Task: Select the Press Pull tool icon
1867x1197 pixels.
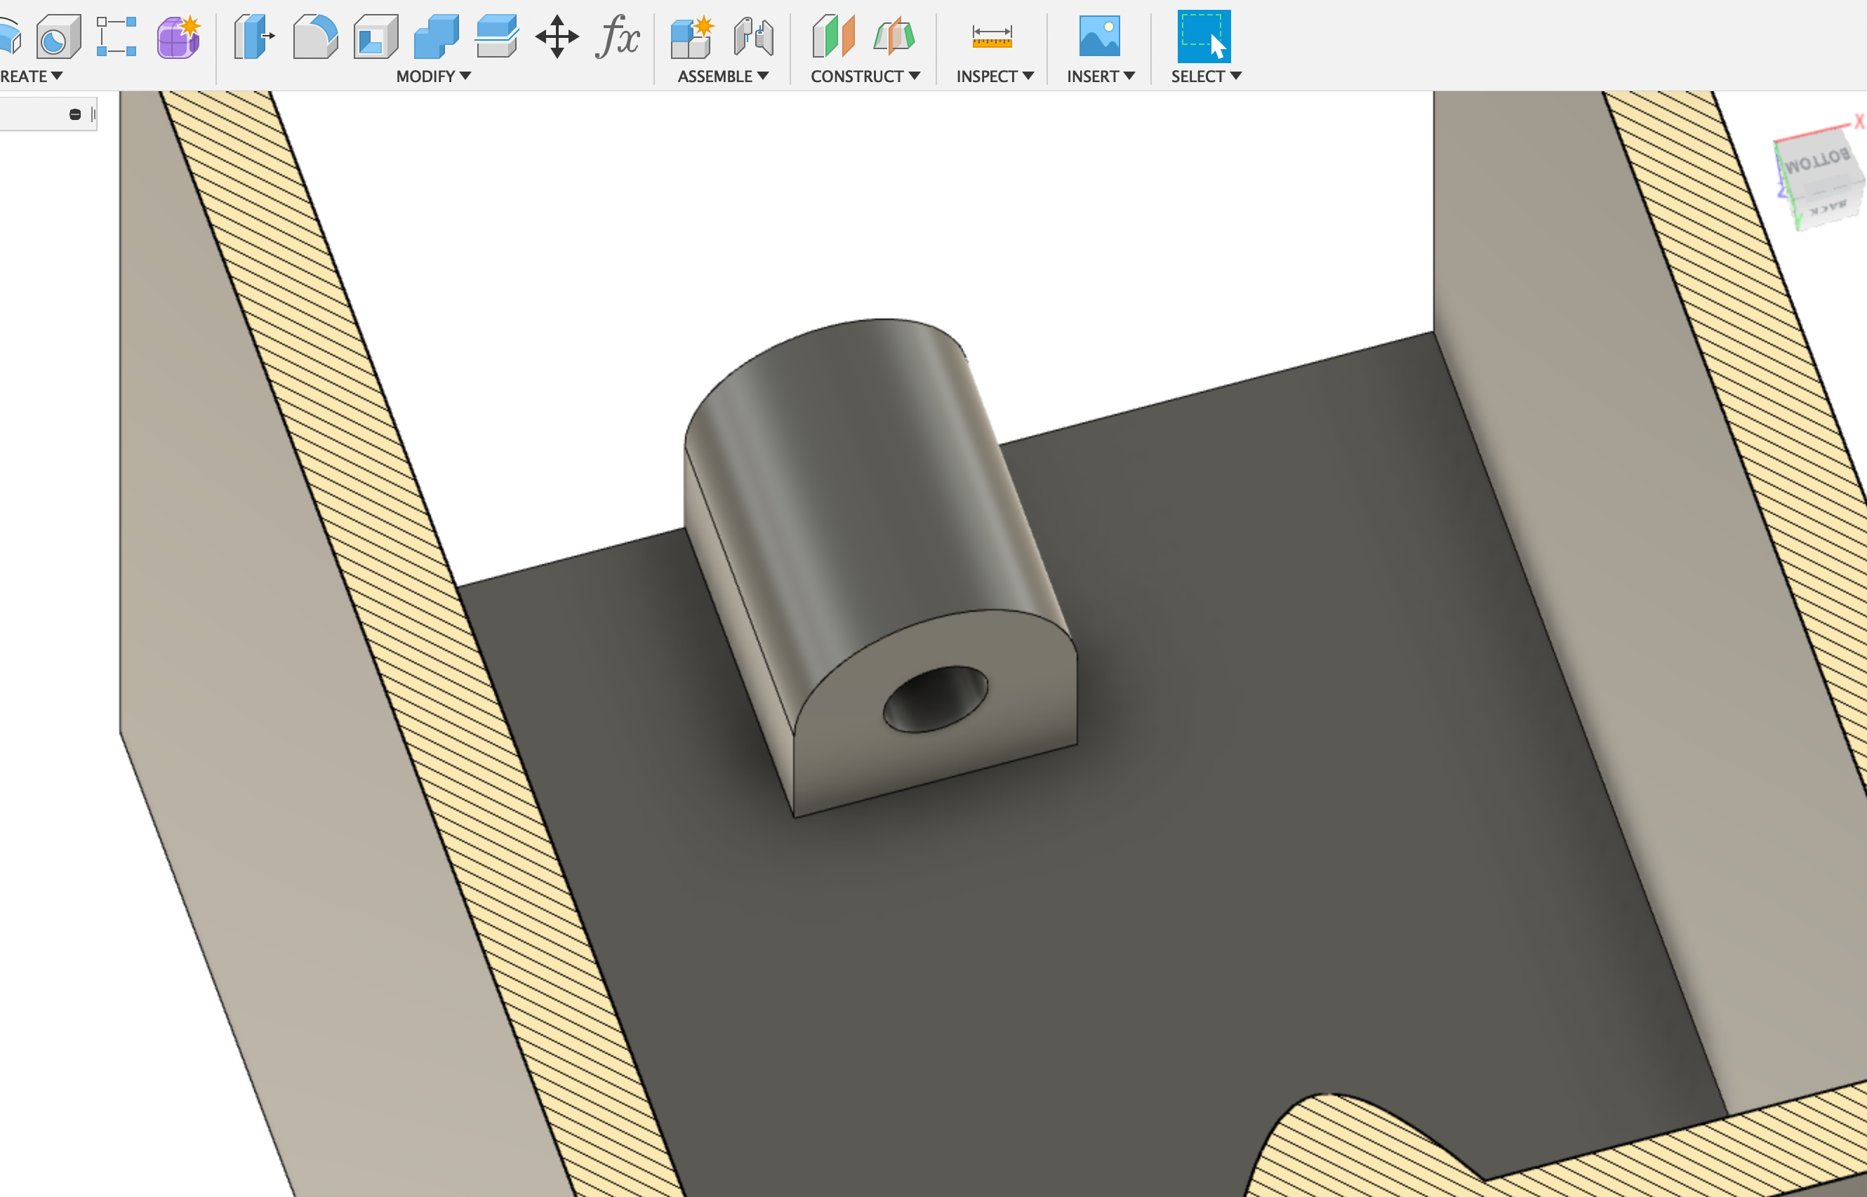Action: coord(254,36)
